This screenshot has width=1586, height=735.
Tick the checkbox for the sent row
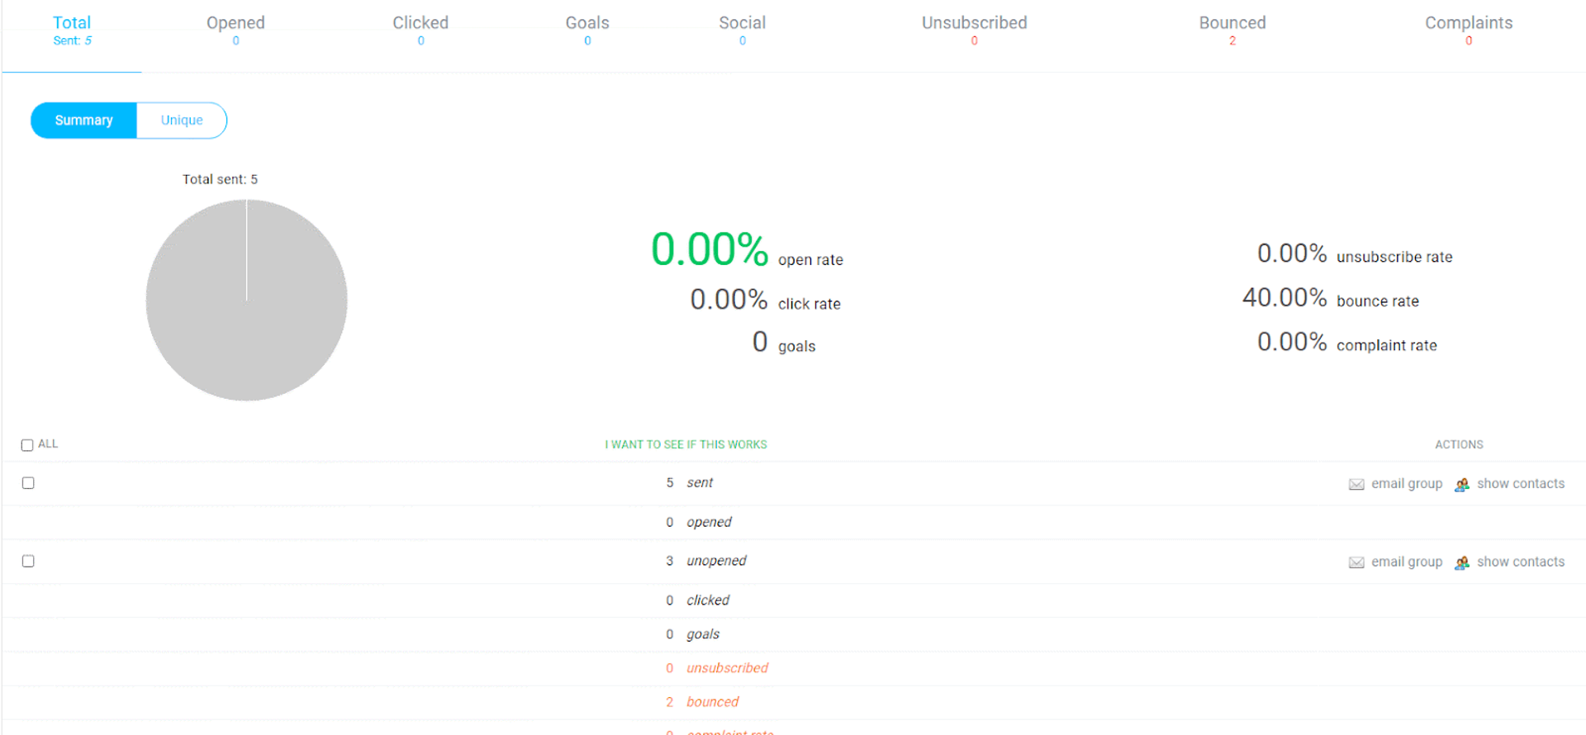28,483
